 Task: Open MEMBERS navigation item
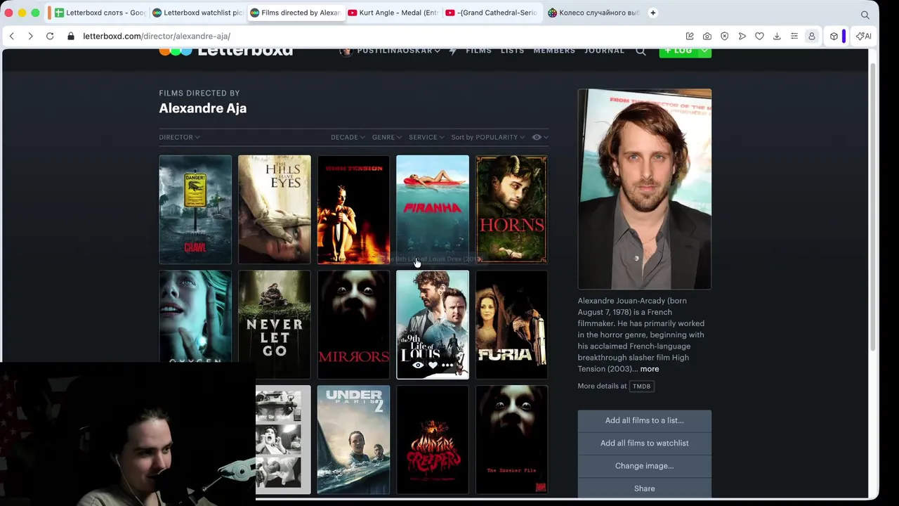pyautogui.click(x=554, y=51)
